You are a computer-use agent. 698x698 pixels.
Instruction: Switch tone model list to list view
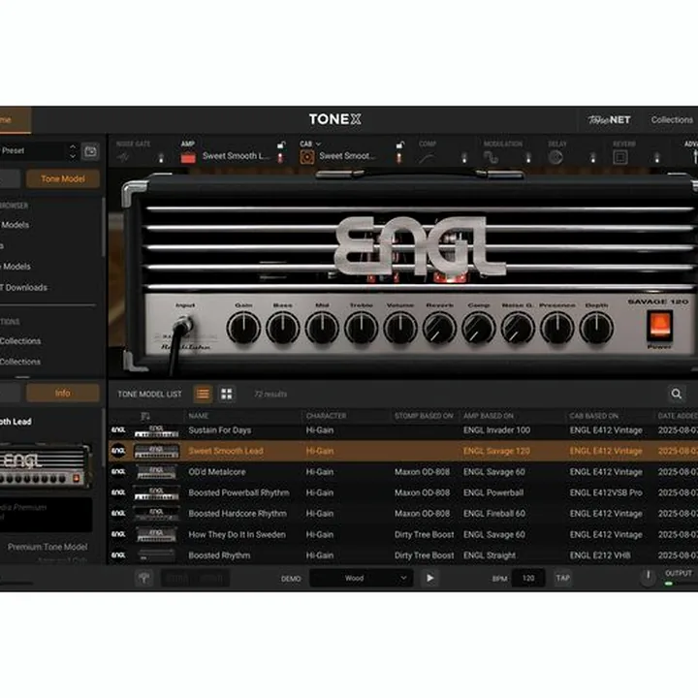203,394
